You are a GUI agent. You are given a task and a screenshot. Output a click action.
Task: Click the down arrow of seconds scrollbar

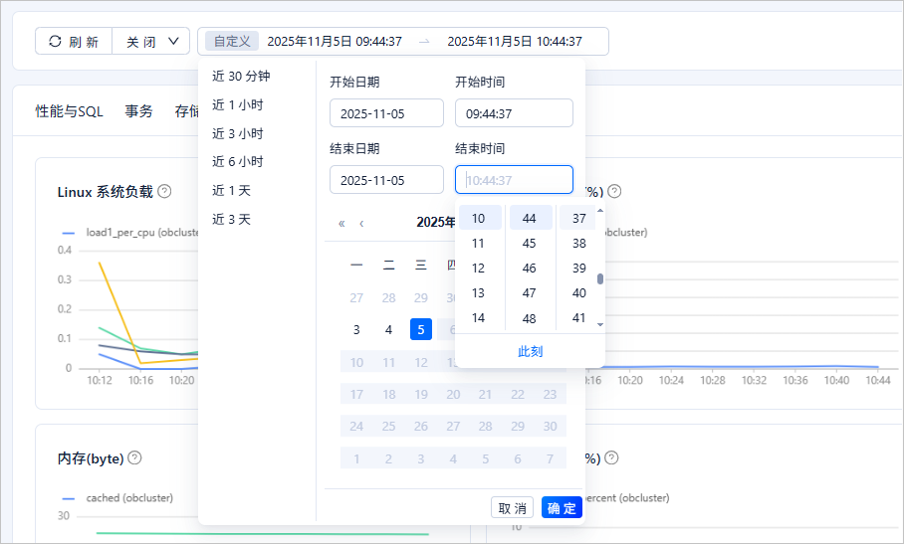[x=600, y=324]
